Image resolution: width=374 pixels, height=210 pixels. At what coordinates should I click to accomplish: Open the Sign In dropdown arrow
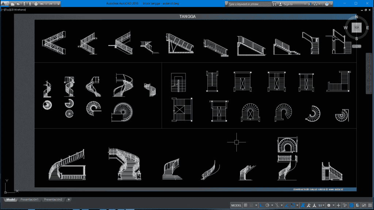tap(305, 4)
